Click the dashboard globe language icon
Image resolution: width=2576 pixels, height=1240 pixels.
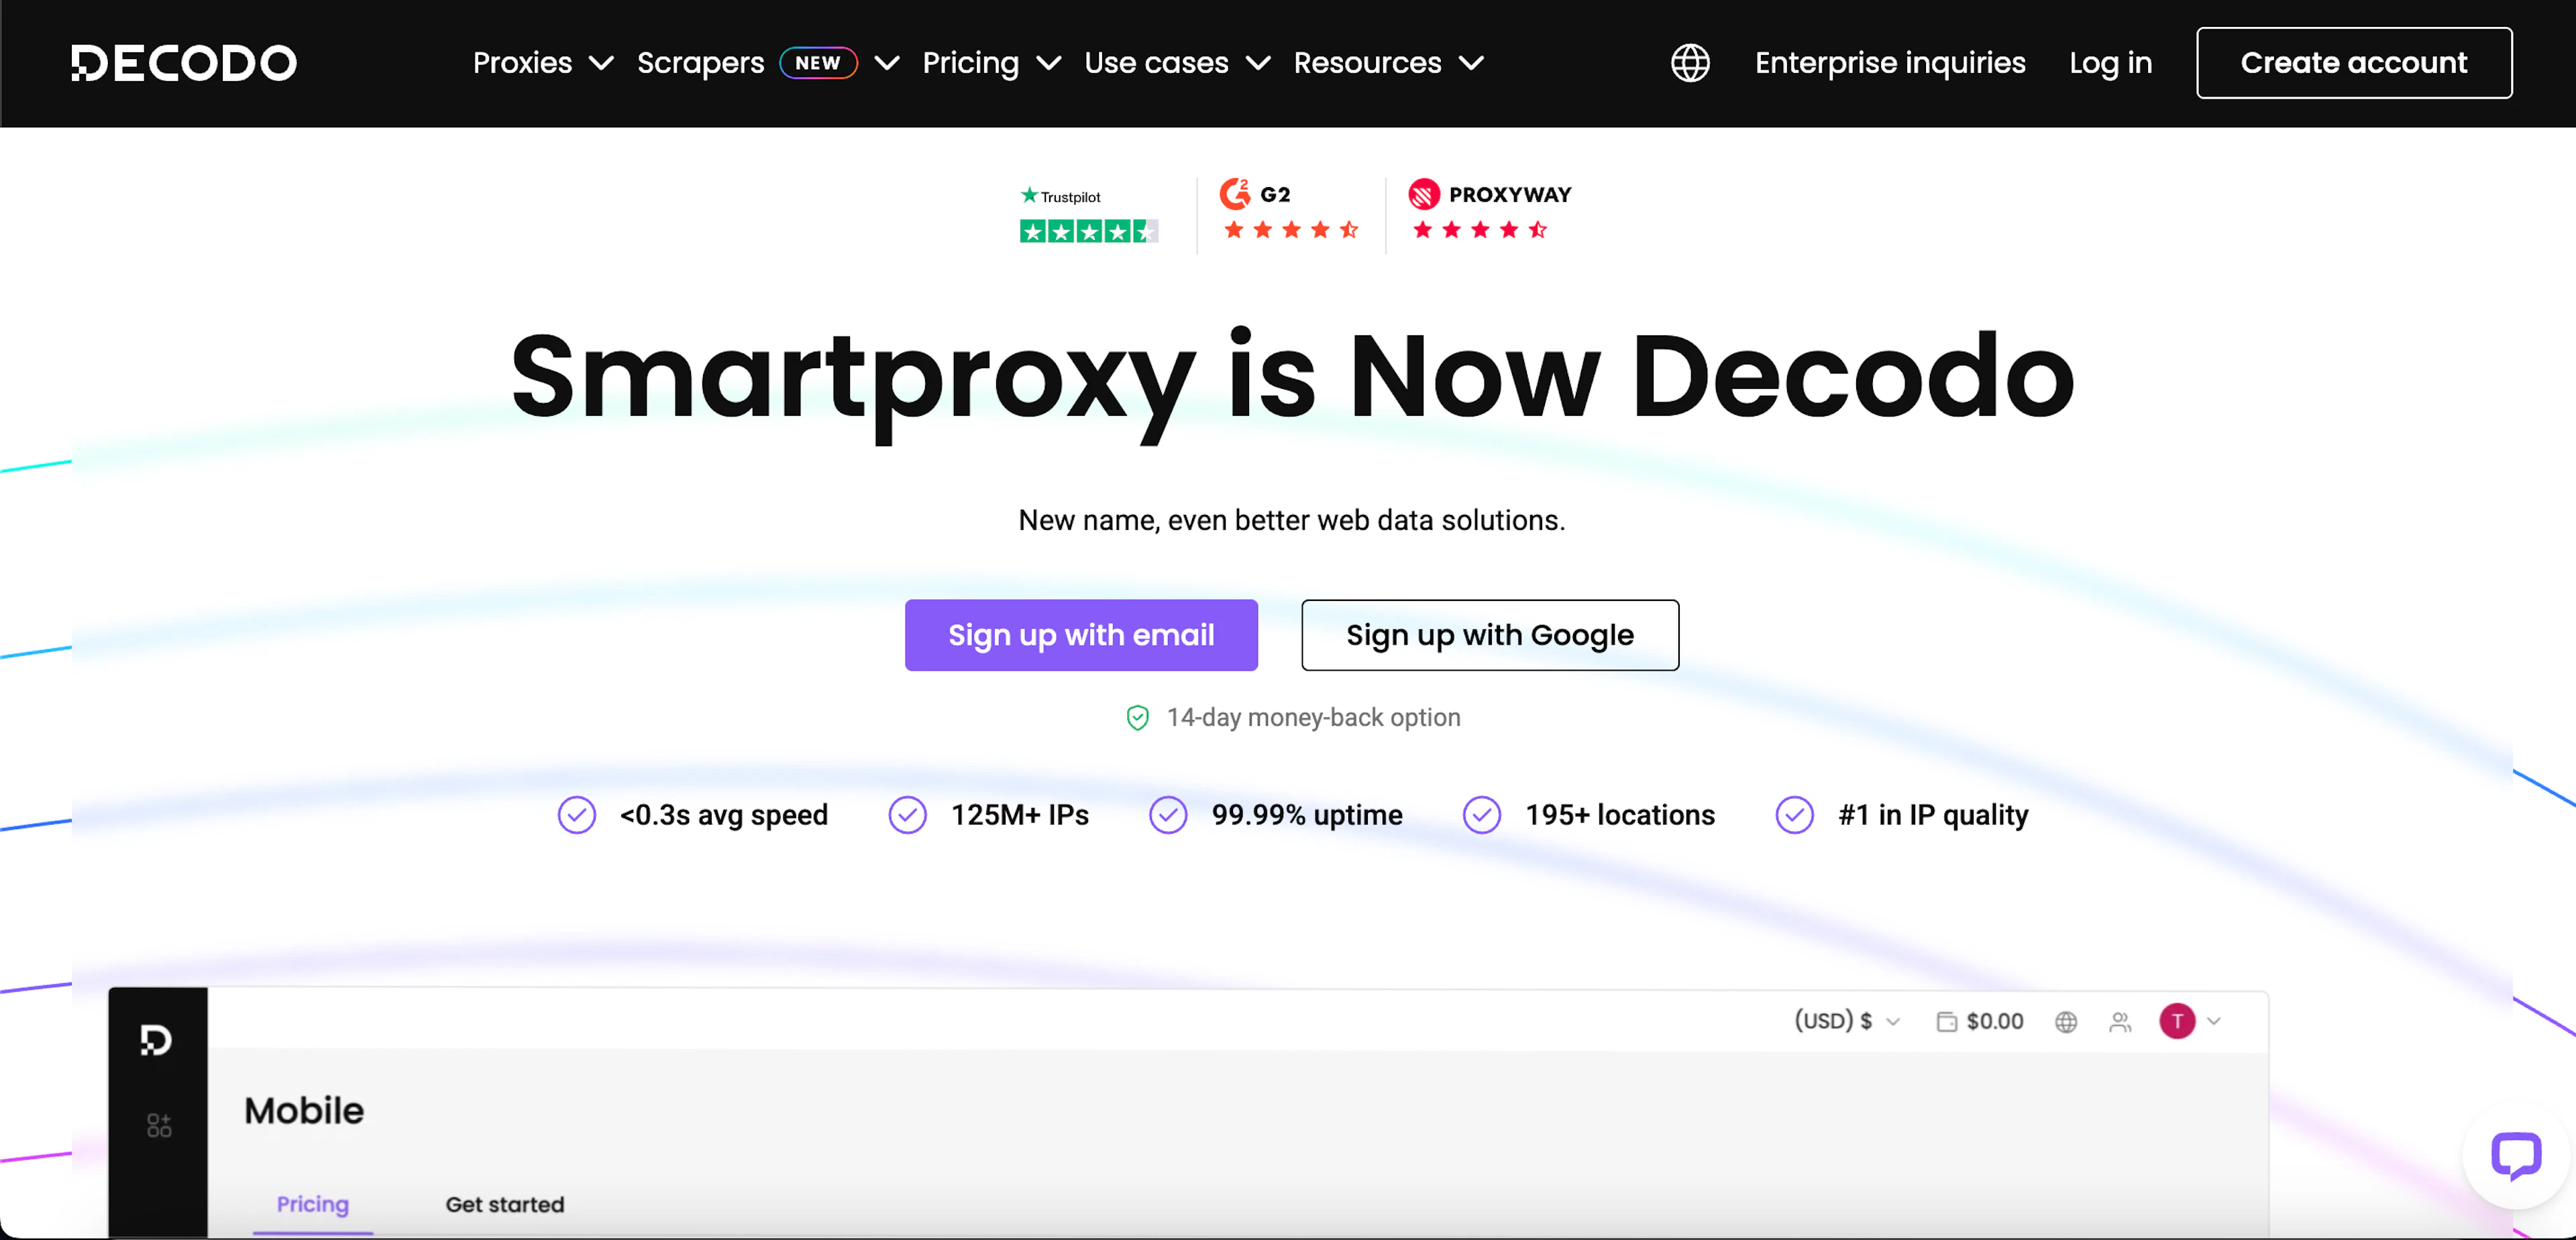point(2066,1021)
